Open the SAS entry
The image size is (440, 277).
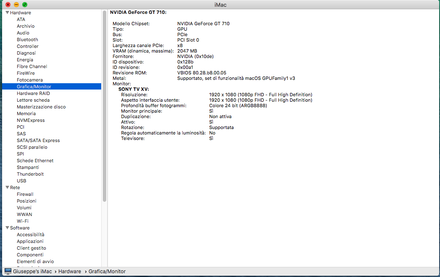pos(21,134)
